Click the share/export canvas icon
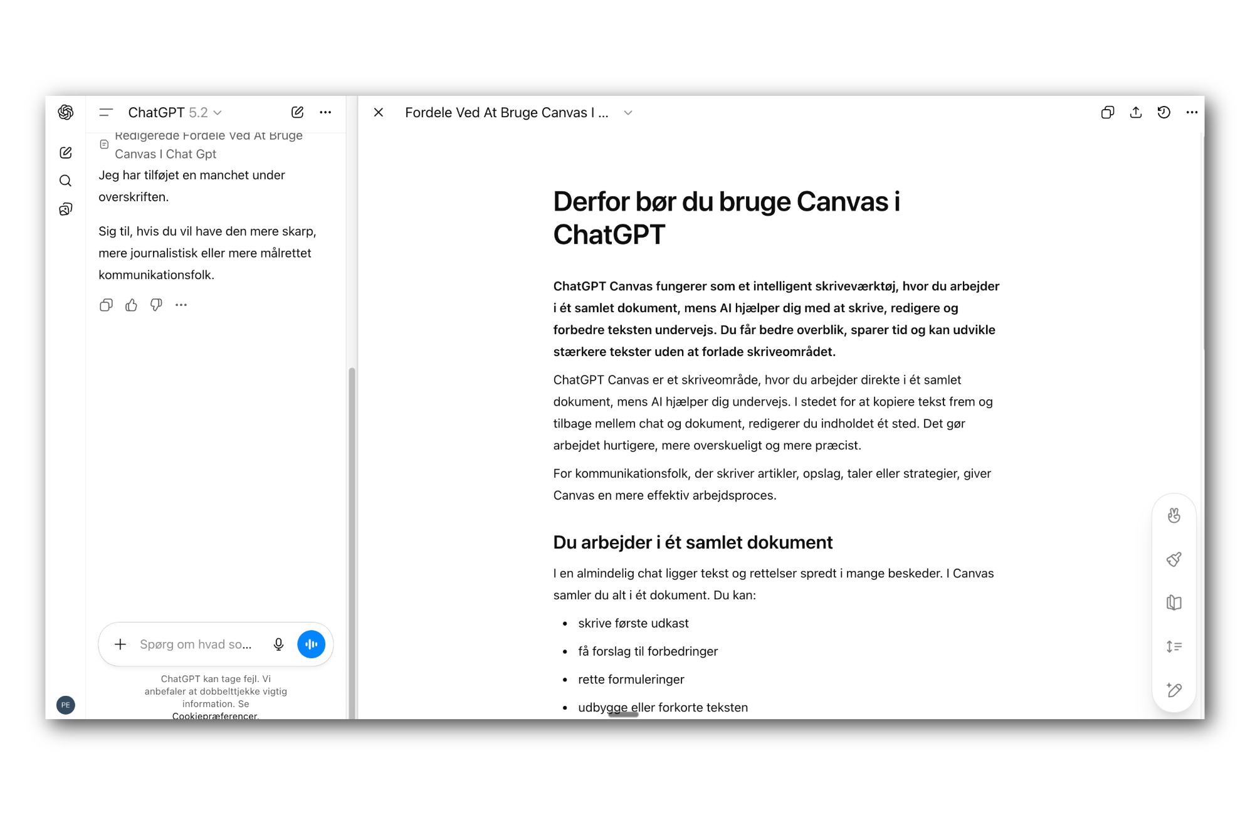This screenshot has width=1250, height=815. pyautogui.click(x=1135, y=112)
